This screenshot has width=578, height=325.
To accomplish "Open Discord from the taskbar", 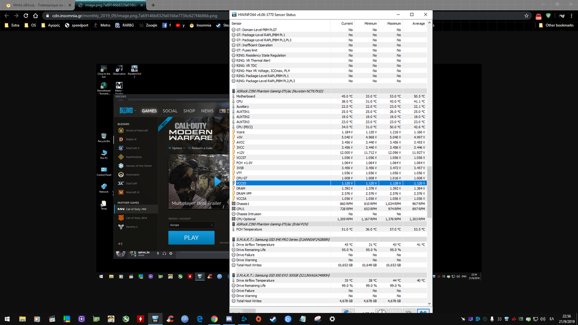I will tap(228, 319).
